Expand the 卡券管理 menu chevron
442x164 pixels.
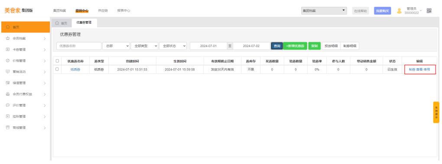pos(45,50)
